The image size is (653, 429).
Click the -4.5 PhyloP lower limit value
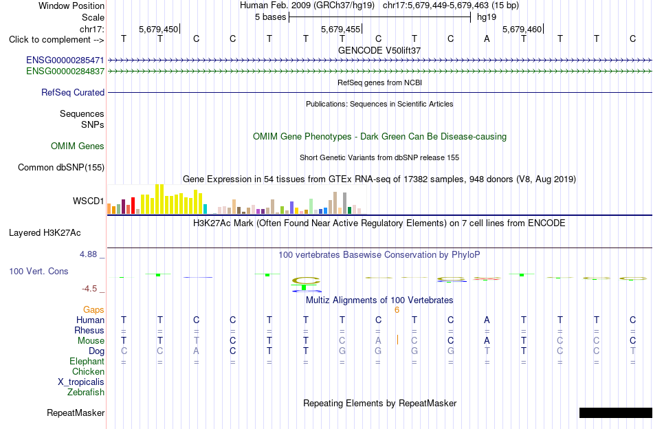pyautogui.click(x=89, y=289)
